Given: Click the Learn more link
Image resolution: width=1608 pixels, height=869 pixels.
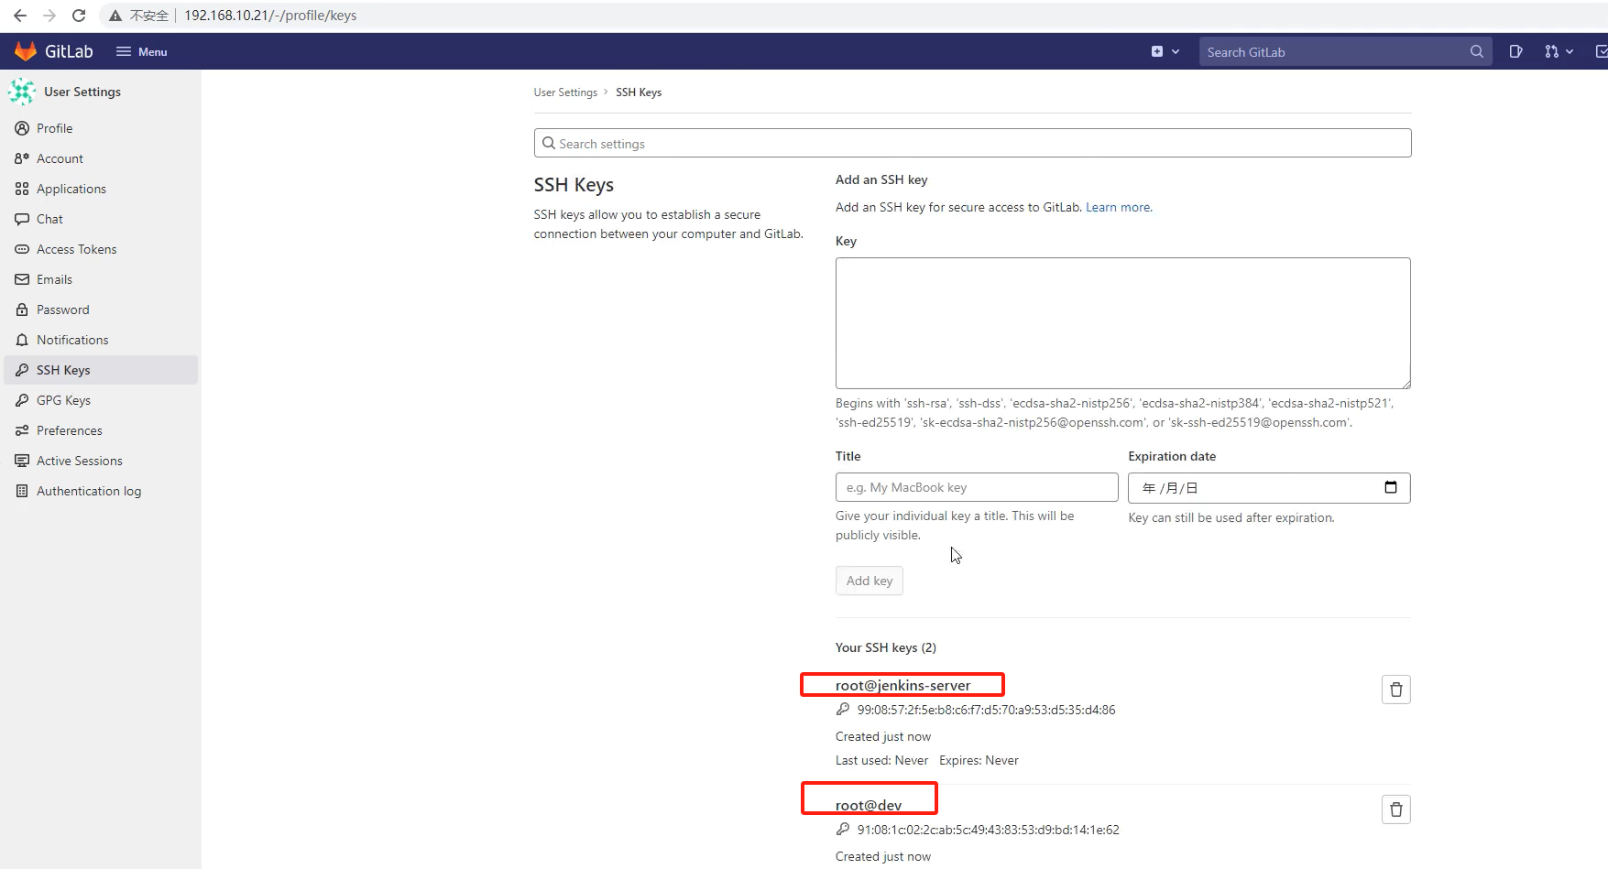Looking at the screenshot, I should pos(1119,208).
